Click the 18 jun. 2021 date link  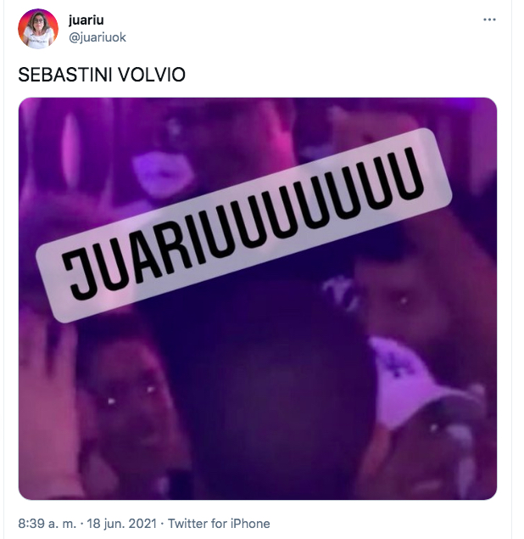[121, 524]
